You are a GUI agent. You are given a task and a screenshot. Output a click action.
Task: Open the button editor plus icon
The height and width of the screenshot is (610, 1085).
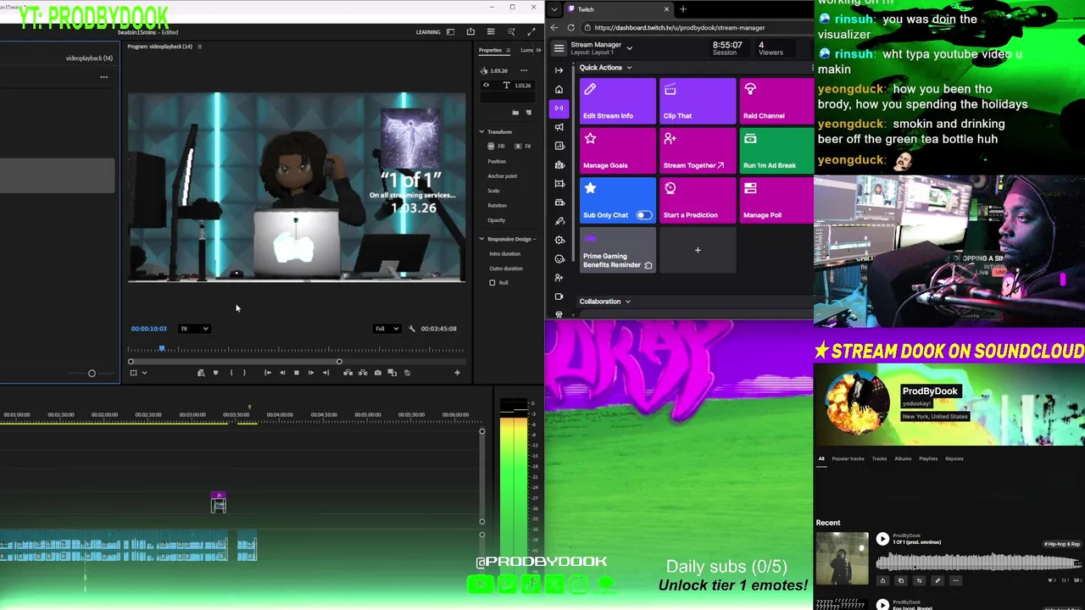pyautogui.click(x=457, y=373)
